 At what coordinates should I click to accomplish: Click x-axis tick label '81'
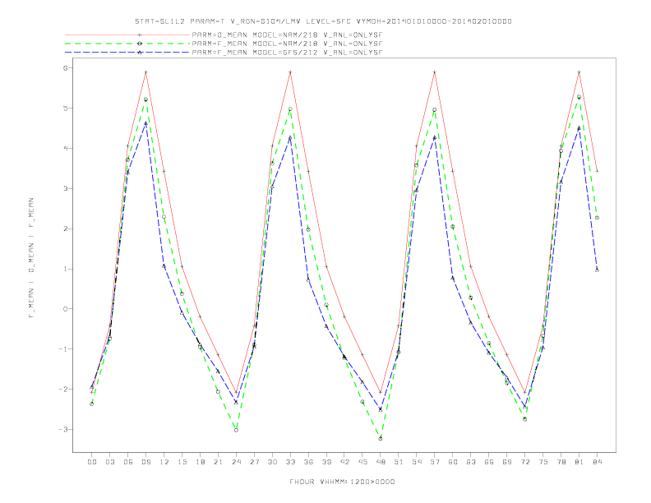click(x=579, y=462)
